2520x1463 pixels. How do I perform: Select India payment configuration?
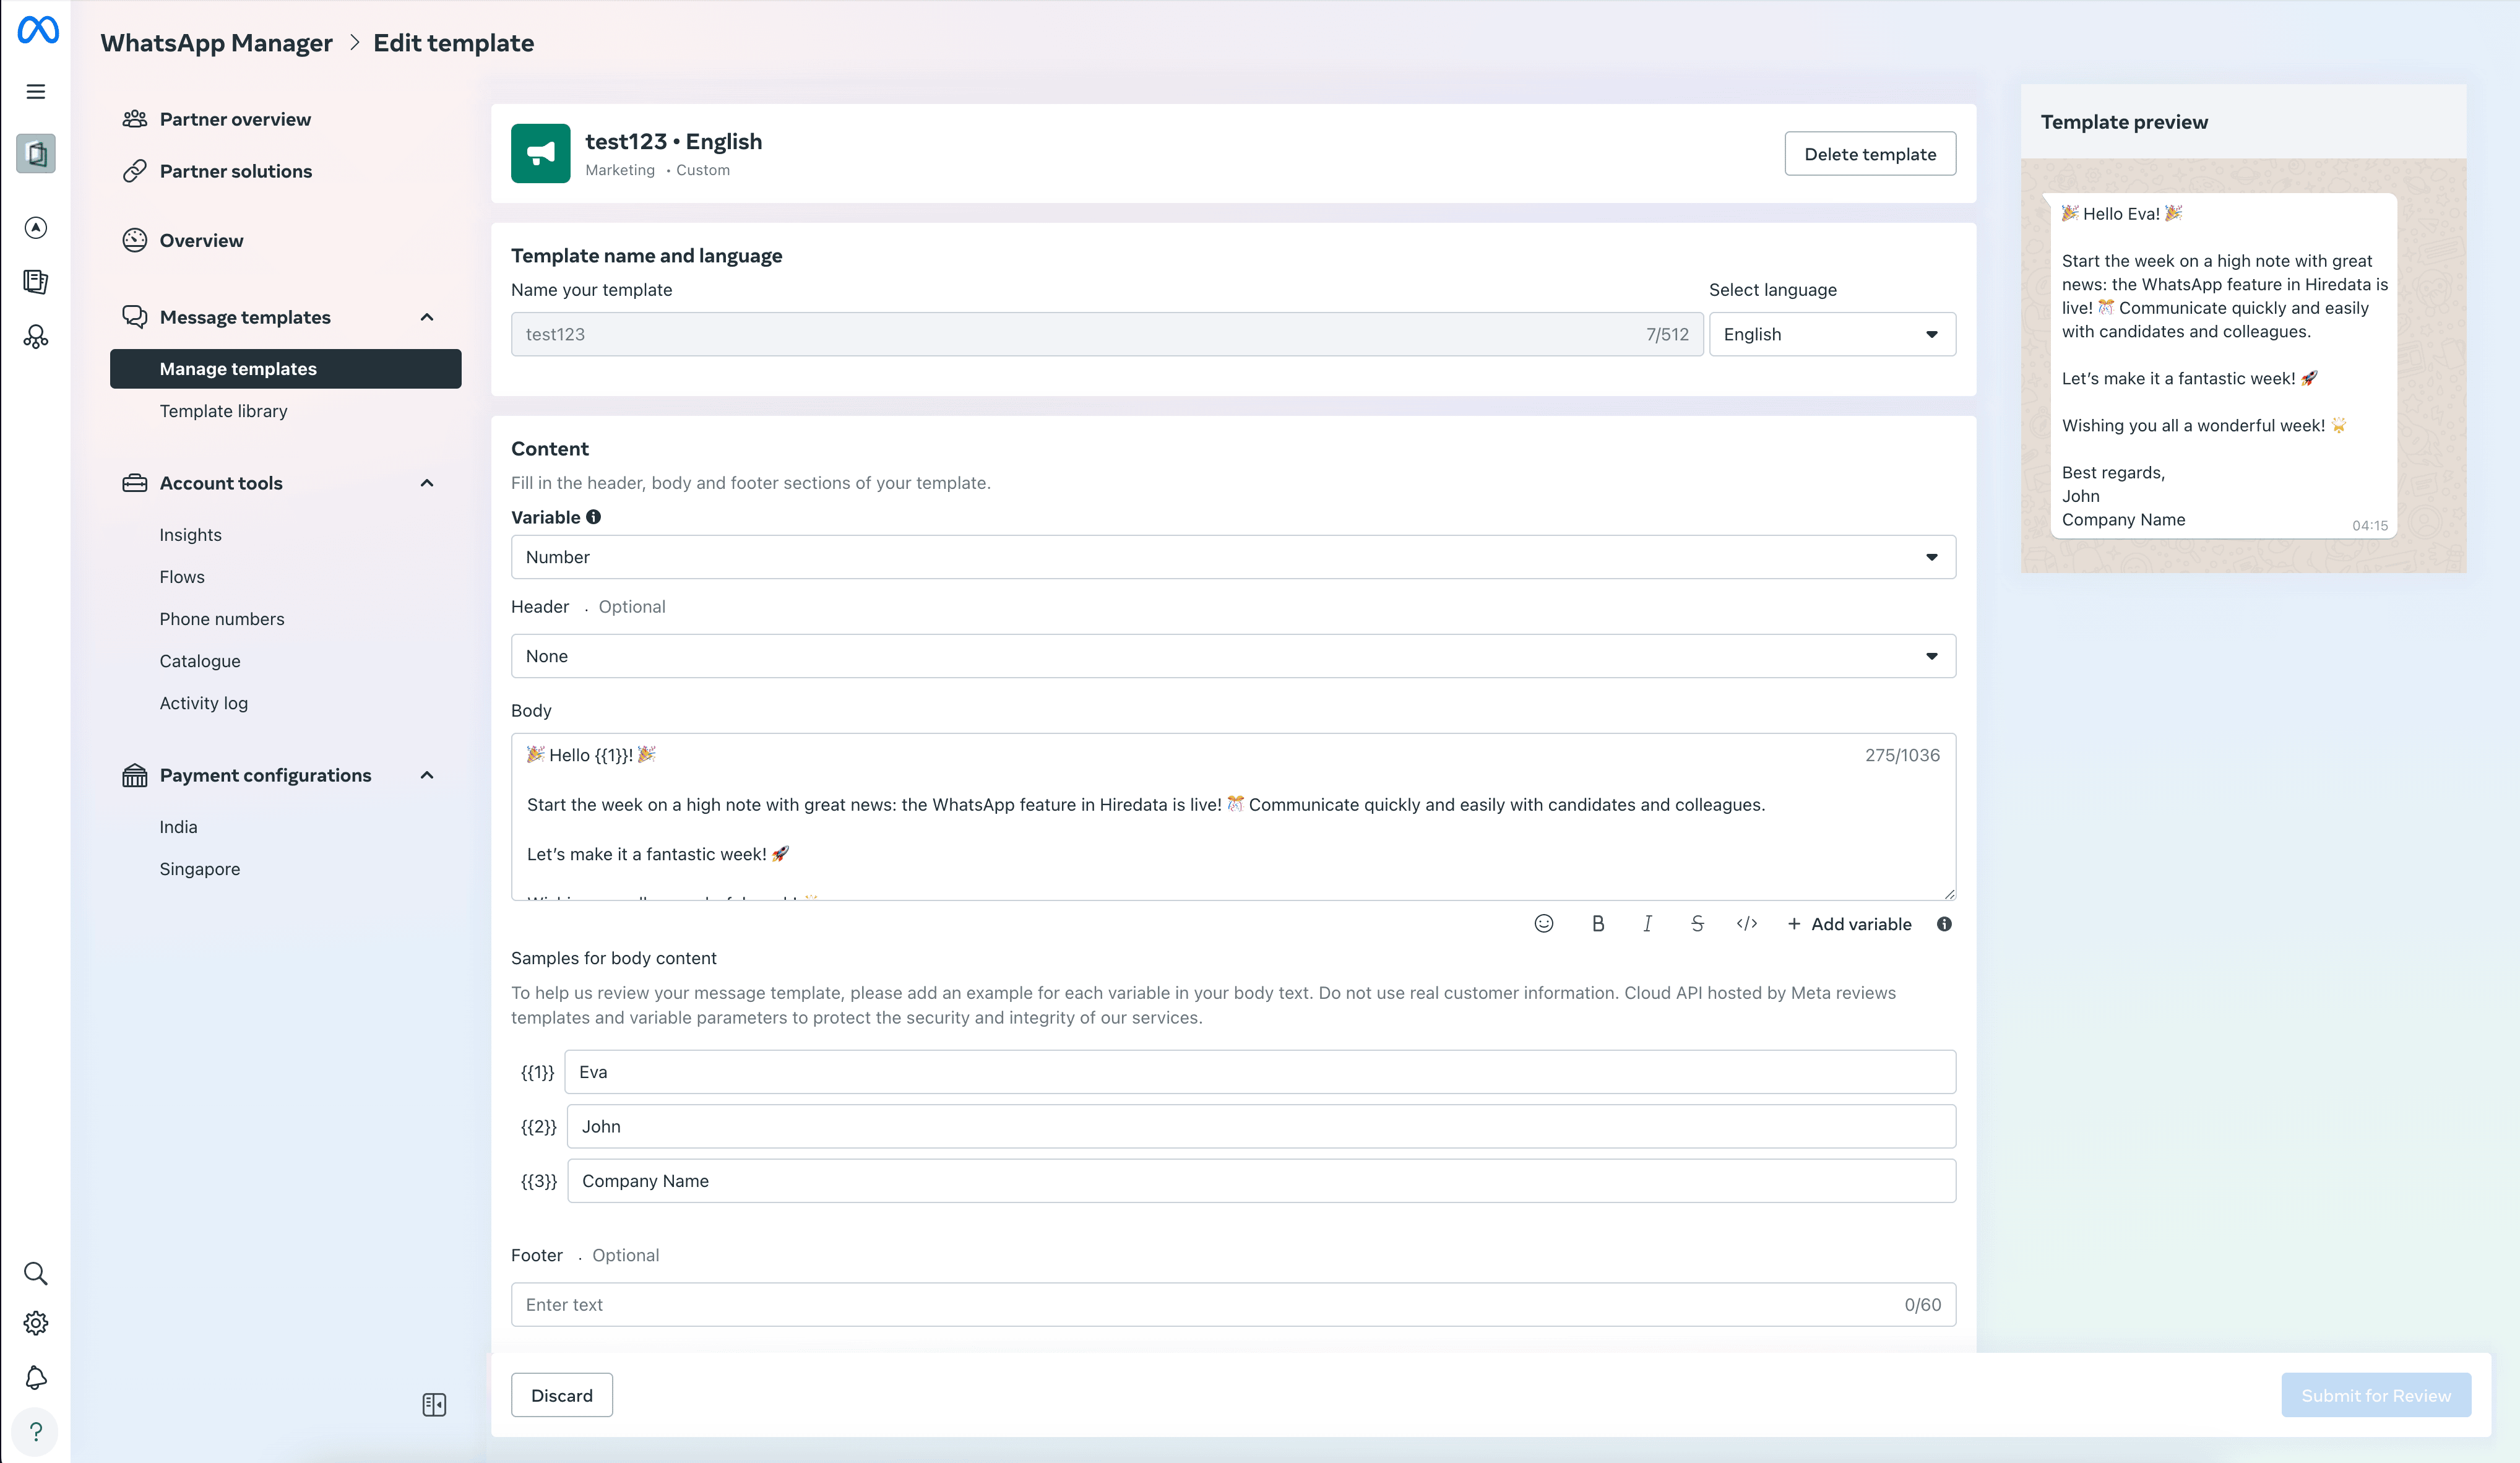(178, 827)
